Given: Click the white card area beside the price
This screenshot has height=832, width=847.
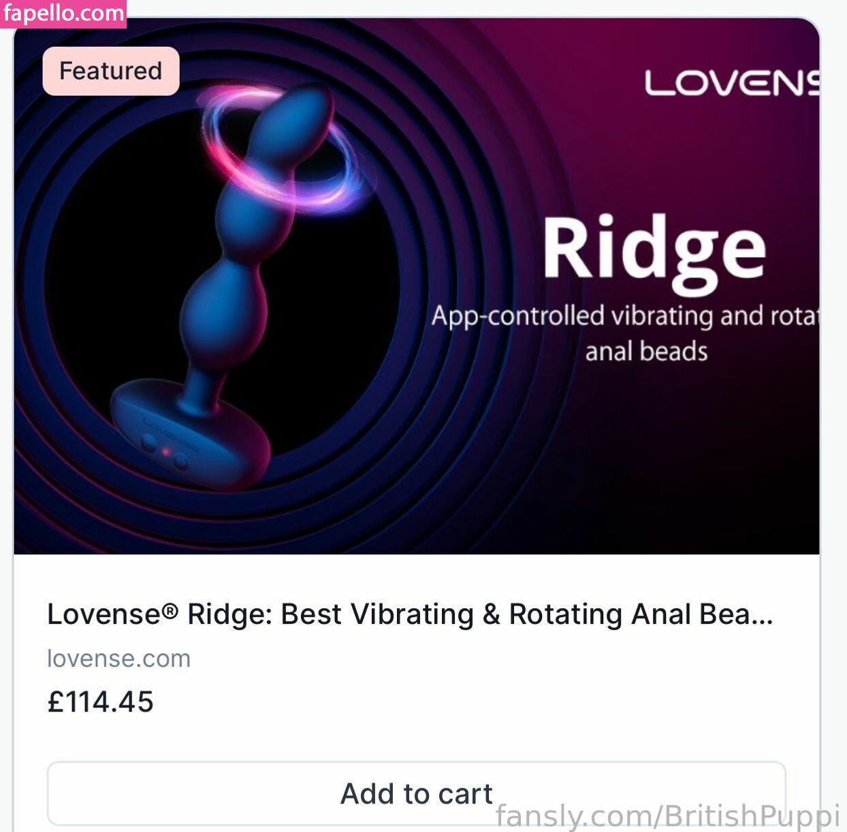Looking at the screenshot, I should coord(477,702).
